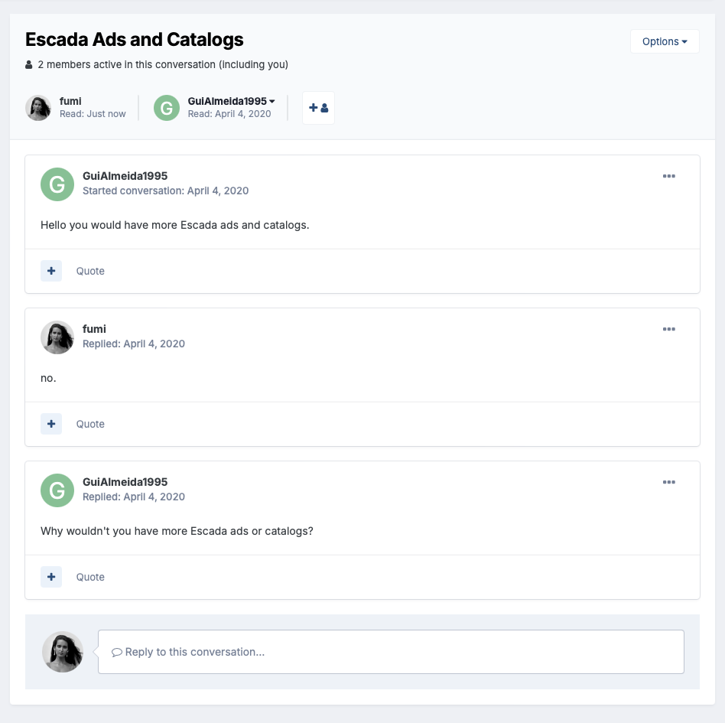The image size is (725, 723).
Task: Click fumi's avatar in participants header
Action: [38, 108]
